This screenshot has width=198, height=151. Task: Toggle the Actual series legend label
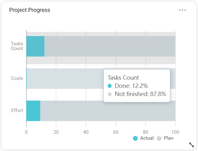coord(147,138)
